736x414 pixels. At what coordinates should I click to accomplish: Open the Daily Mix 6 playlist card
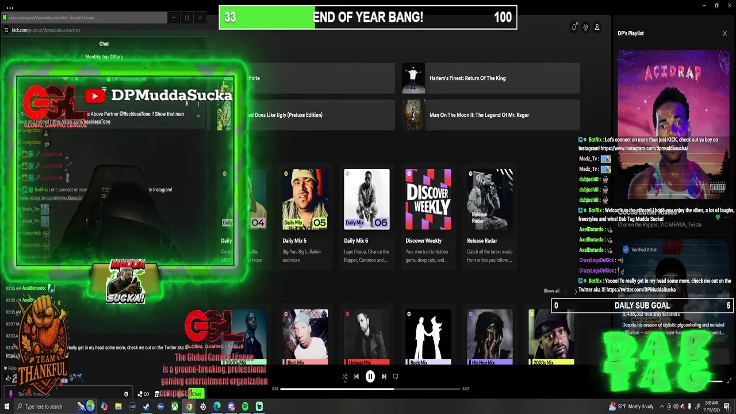click(367, 217)
